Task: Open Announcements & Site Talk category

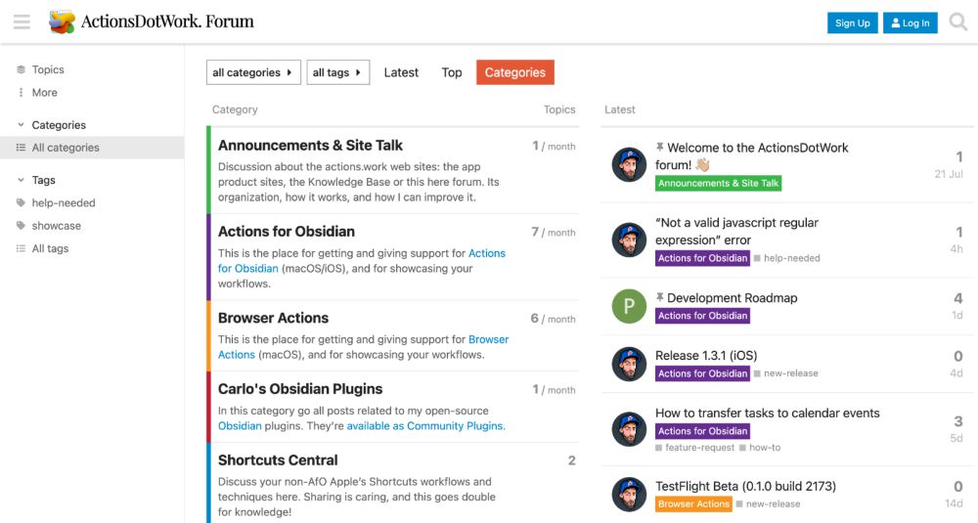Action: (311, 146)
